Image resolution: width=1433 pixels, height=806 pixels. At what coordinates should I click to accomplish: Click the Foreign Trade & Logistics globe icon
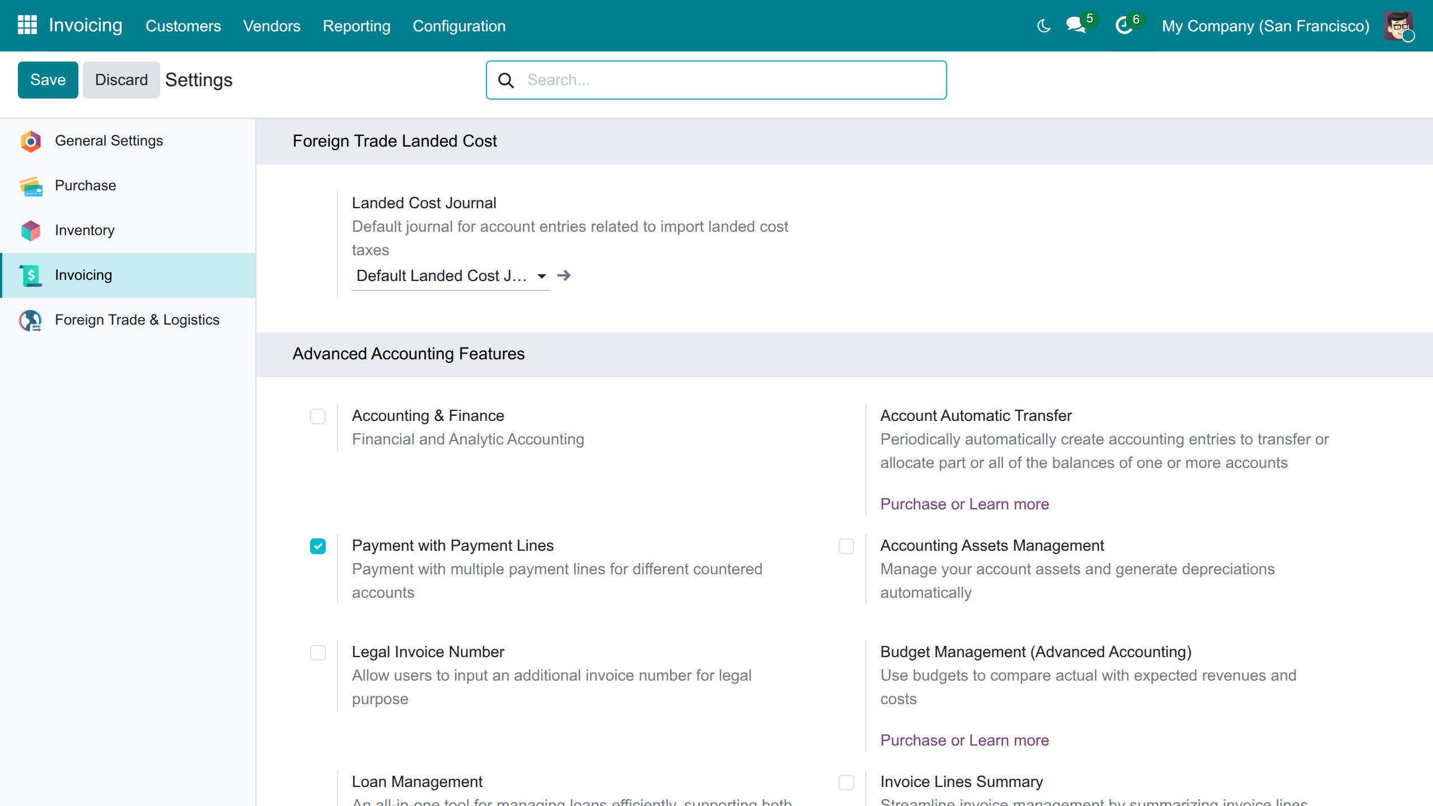31,320
